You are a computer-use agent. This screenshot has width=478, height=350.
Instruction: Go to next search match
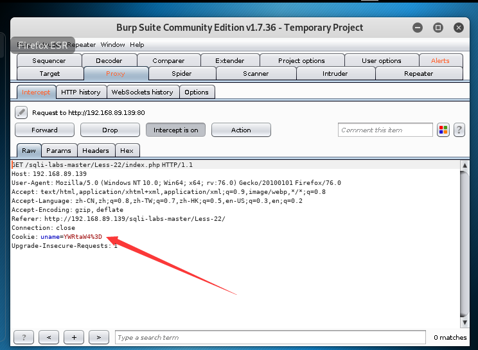pyautogui.click(x=99, y=337)
